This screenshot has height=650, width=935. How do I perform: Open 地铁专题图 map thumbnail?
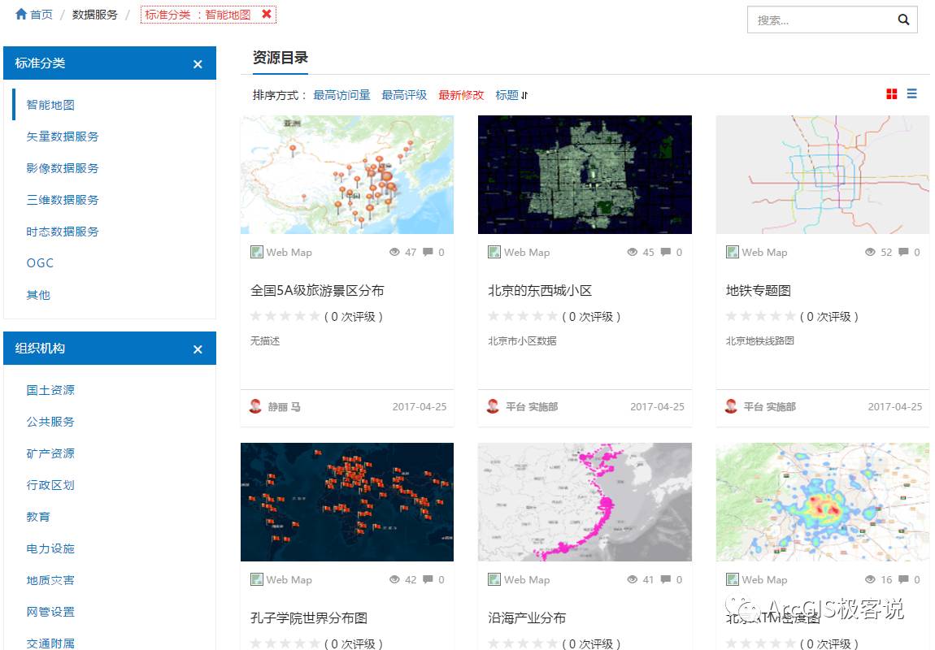823,175
